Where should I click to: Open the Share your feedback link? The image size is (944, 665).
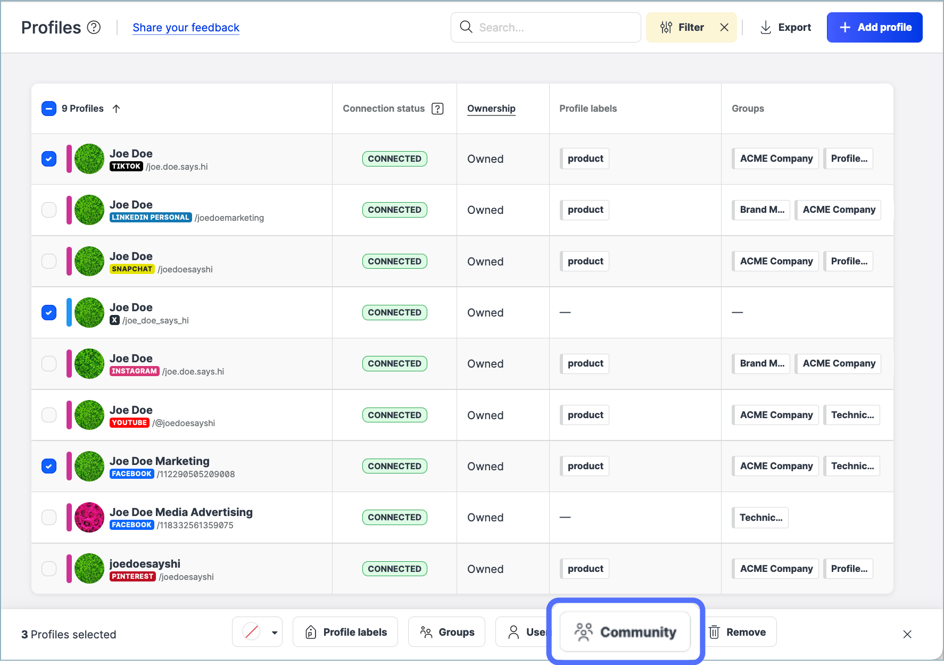[186, 27]
